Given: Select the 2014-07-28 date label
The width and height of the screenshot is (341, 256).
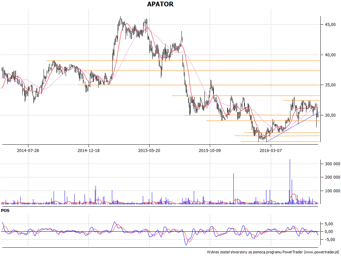Looking at the screenshot, I should coord(28,150).
